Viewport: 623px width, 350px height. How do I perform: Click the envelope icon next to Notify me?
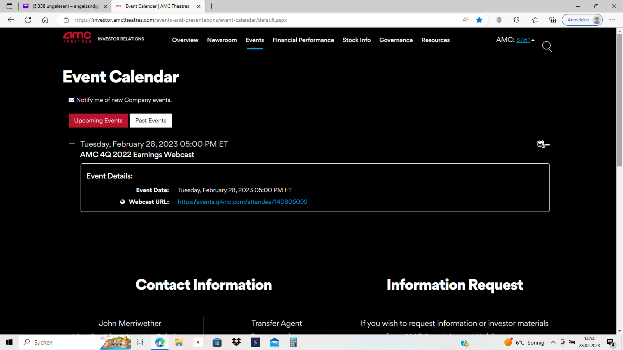[x=71, y=100]
